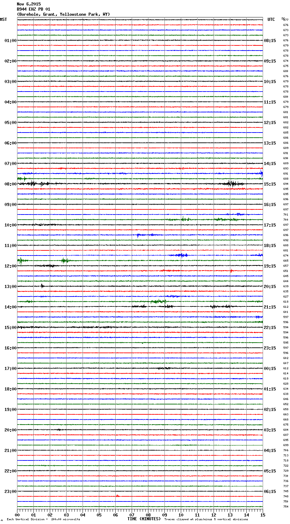Click the 19:00 MST time label
Image resolution: width=290 pixels, height=524 pixels.
pyautogui.click(x=11, y=410)
